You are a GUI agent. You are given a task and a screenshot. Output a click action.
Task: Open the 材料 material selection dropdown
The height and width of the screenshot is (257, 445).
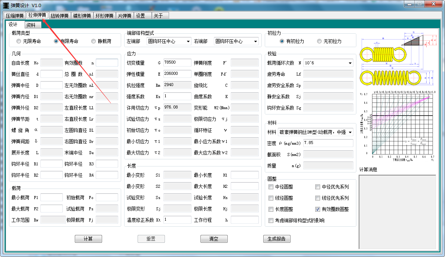[351, 132]
